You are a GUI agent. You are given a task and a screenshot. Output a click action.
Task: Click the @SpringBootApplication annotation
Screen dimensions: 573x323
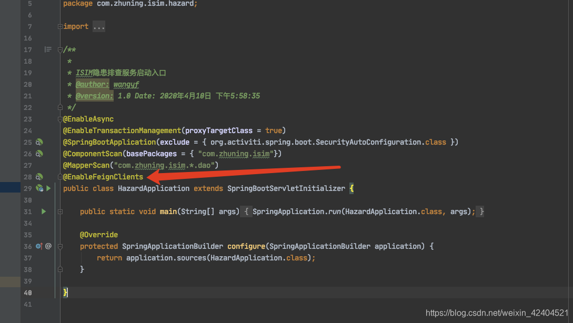click(109, 142)
